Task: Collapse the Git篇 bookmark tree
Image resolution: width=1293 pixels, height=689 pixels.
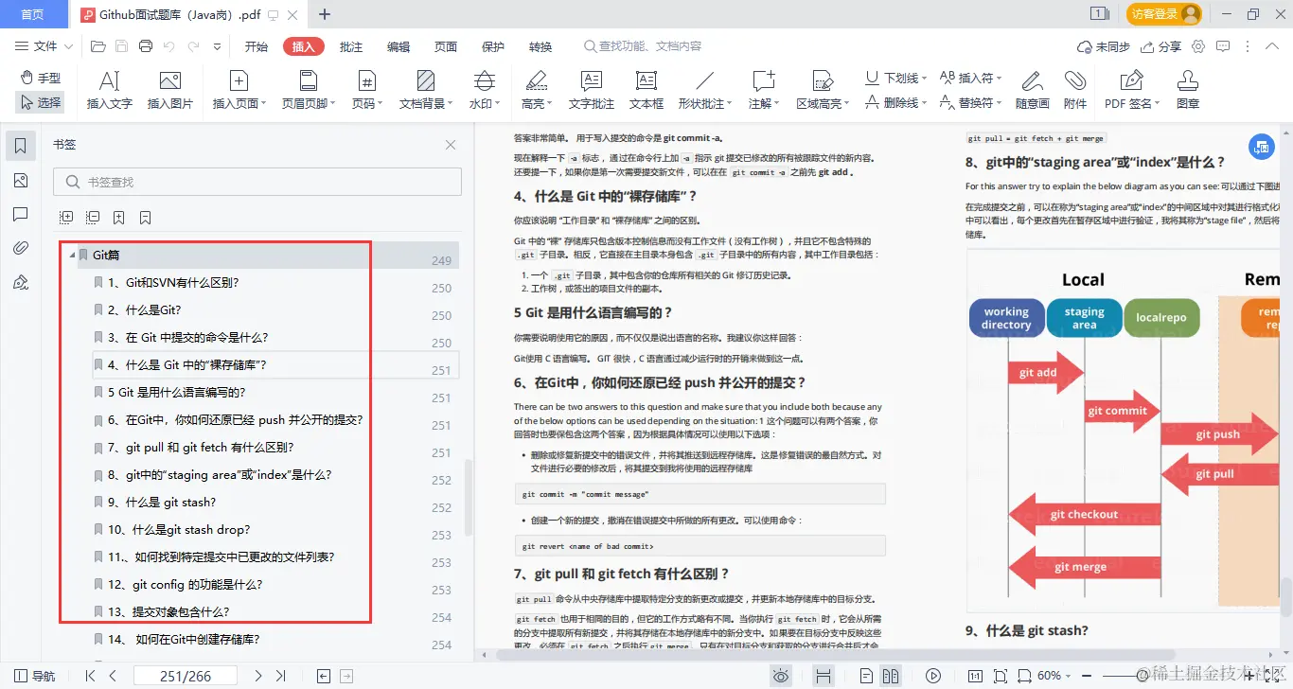Action: pyautogui.click(x=72, y=255)
